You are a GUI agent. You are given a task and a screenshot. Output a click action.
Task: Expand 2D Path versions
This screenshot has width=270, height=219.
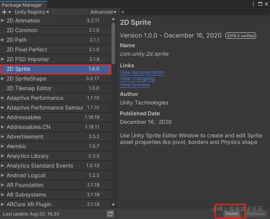(3, 40)
